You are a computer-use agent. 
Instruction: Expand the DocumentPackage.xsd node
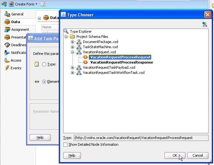point(73,42)
